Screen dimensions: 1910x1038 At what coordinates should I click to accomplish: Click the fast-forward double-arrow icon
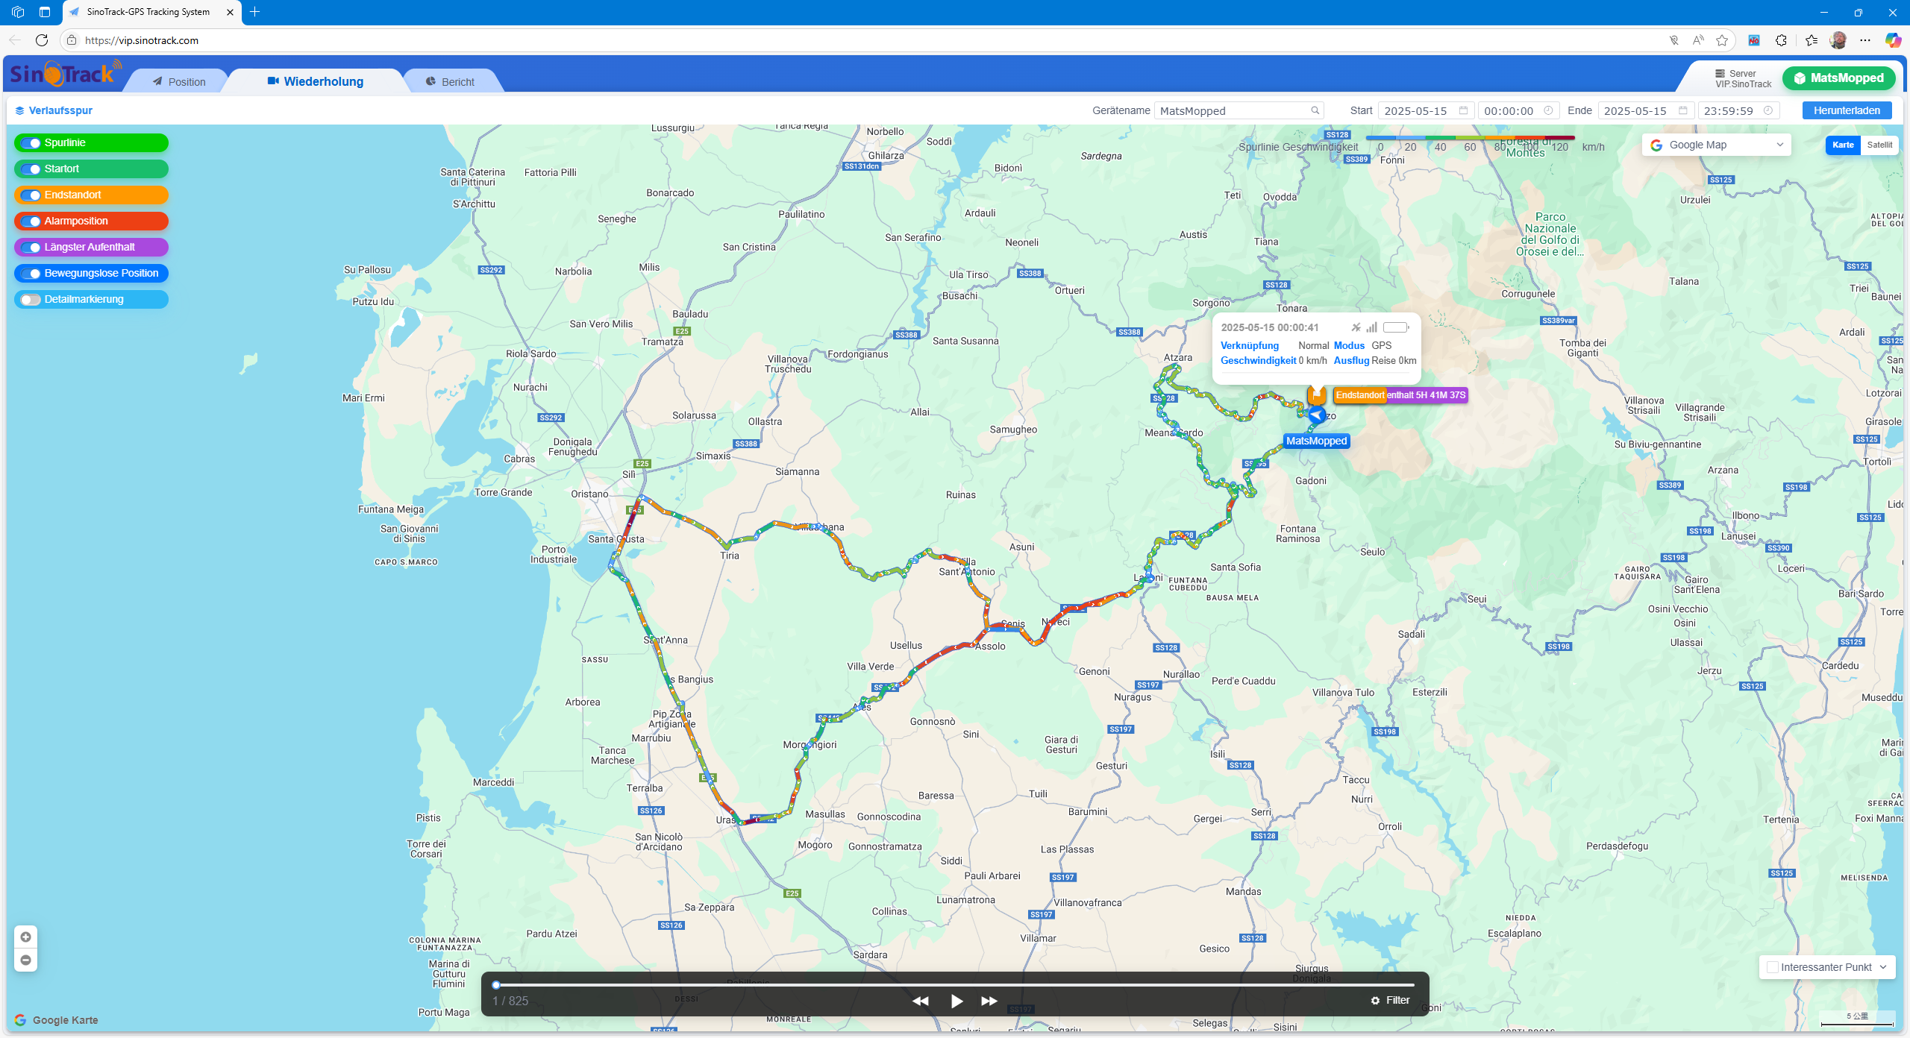coord(989,1001)
